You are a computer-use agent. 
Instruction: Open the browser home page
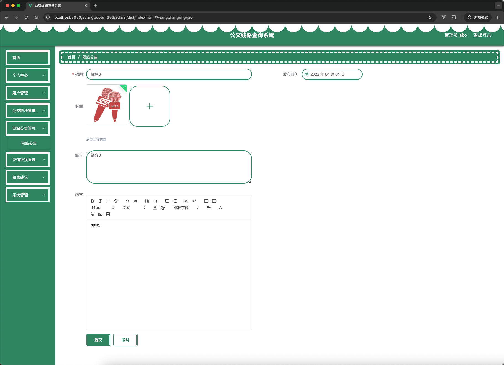click(x=36, y=17)
